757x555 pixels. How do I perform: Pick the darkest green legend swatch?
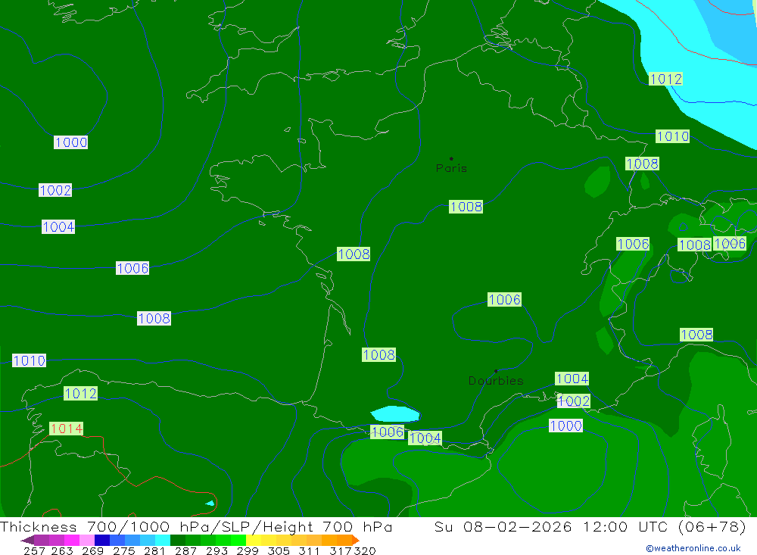tap(178, 540)
